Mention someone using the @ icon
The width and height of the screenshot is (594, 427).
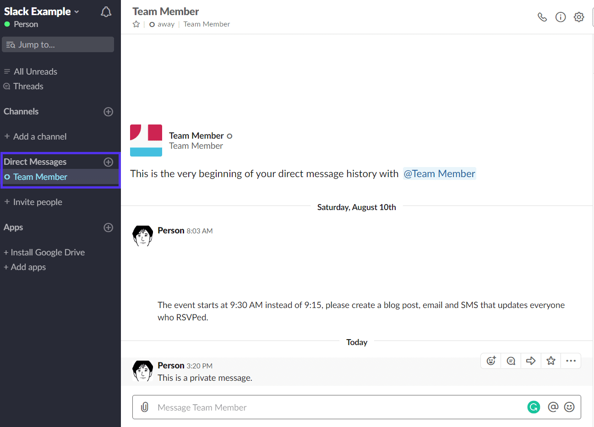tap(553, 407)
